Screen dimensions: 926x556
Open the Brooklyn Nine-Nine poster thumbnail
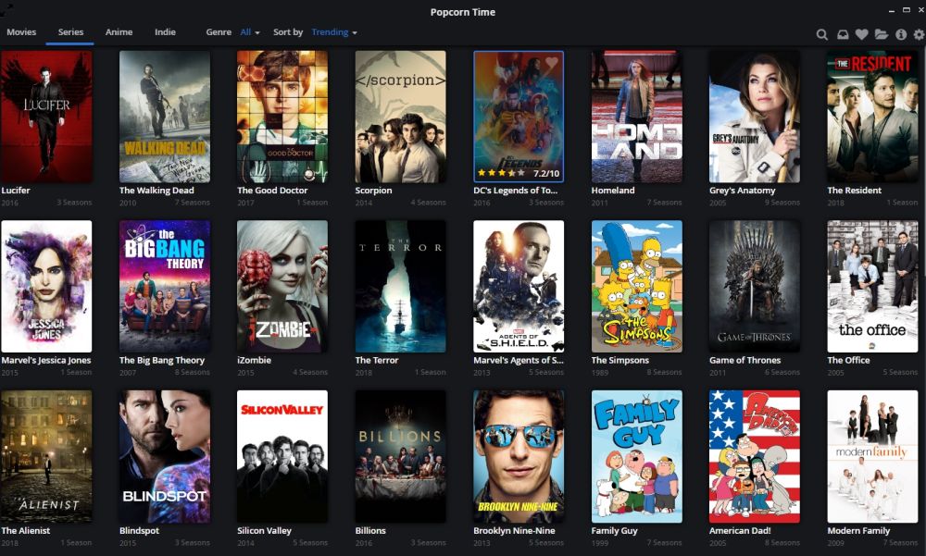tap(519, 457)
